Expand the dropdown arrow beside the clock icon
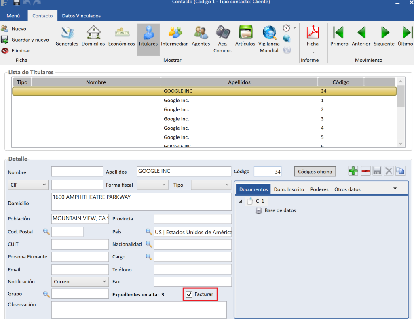The image size is (414, 319). [x=295, y=28]
